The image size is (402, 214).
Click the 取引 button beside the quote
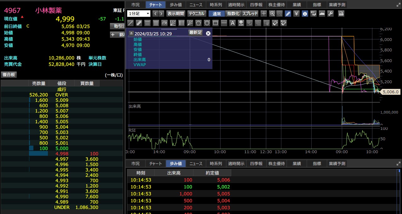[117, 26]
